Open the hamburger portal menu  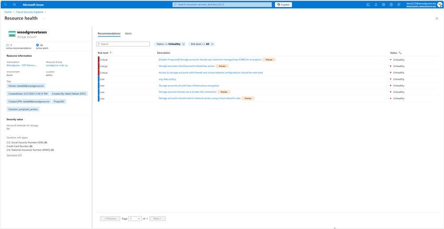(x=14, y=4)
